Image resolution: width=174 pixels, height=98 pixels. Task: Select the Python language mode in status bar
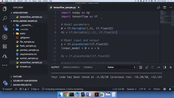(157, 89)
